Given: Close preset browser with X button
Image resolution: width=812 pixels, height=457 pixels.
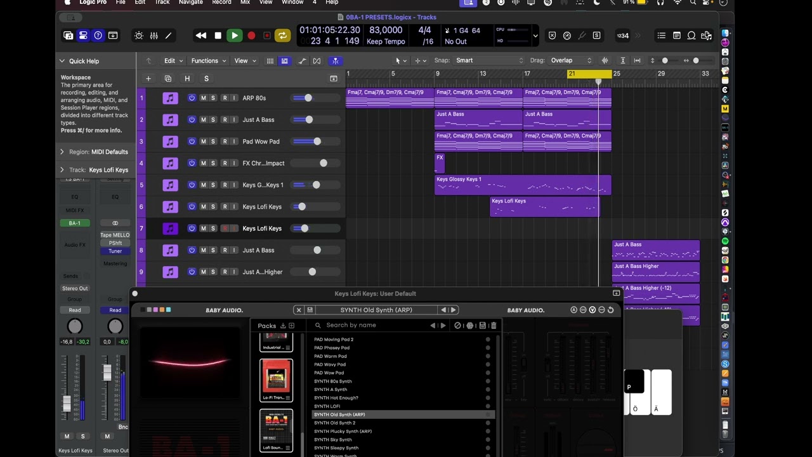Looking at the screenshot, I should (x=299, y=310).
